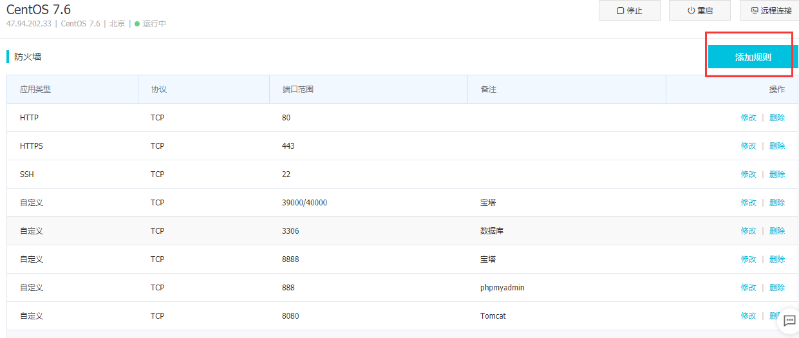The width and height of the screenshot is (799, 338).
Task: Click port value 8080
Action: click(290, 316)
